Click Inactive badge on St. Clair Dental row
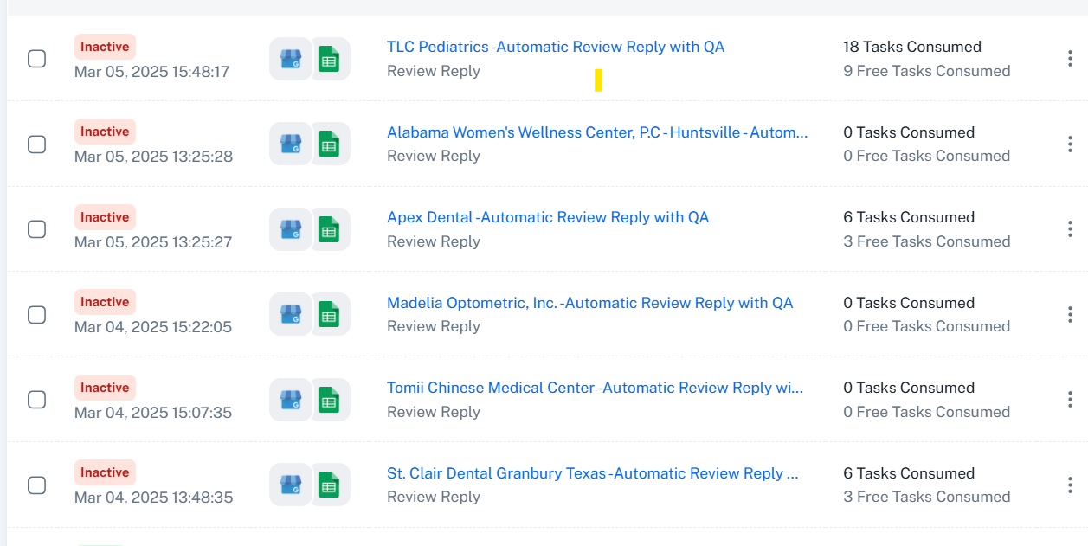Screen dimensions: 1088x546 click(x=105, y=472)
